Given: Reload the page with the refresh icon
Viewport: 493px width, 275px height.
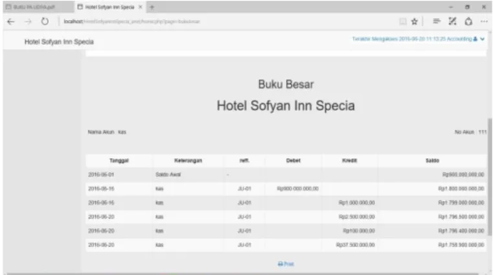Looking at the screenshot, I should coord(45,21).
